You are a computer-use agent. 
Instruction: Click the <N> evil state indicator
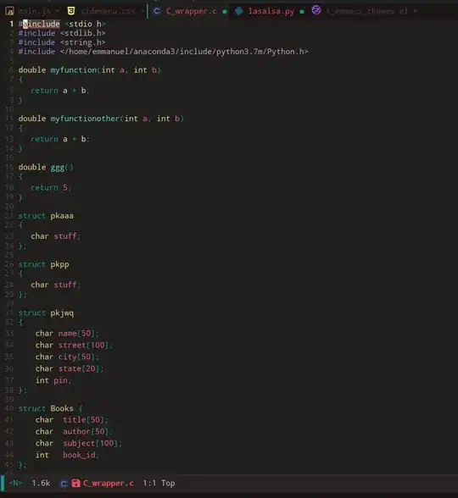[x=15, y=483]
